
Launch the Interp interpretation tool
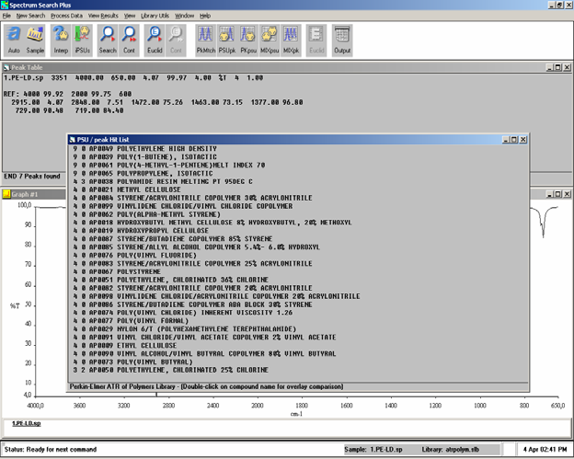click(61, 40)
